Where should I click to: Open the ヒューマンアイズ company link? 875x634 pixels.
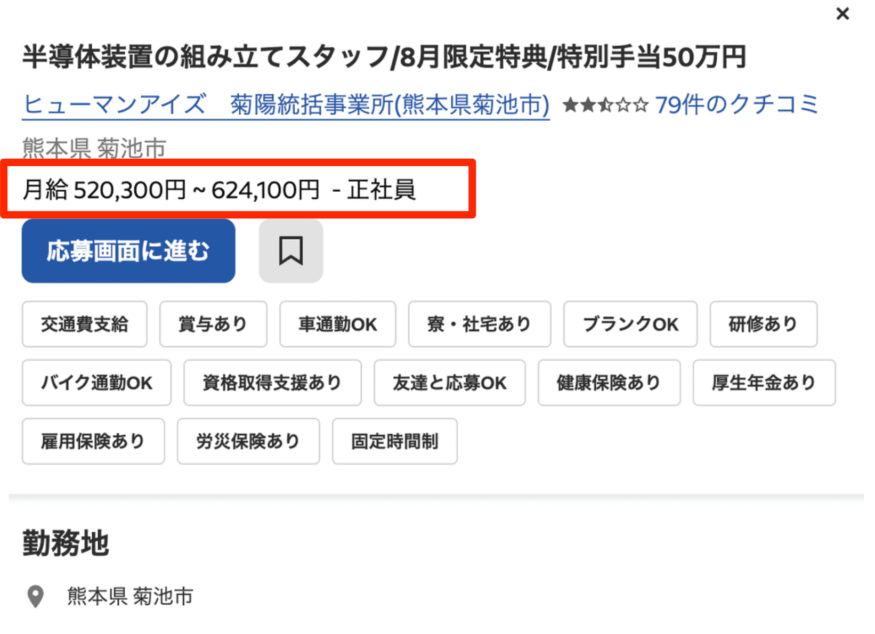point(286,104)
